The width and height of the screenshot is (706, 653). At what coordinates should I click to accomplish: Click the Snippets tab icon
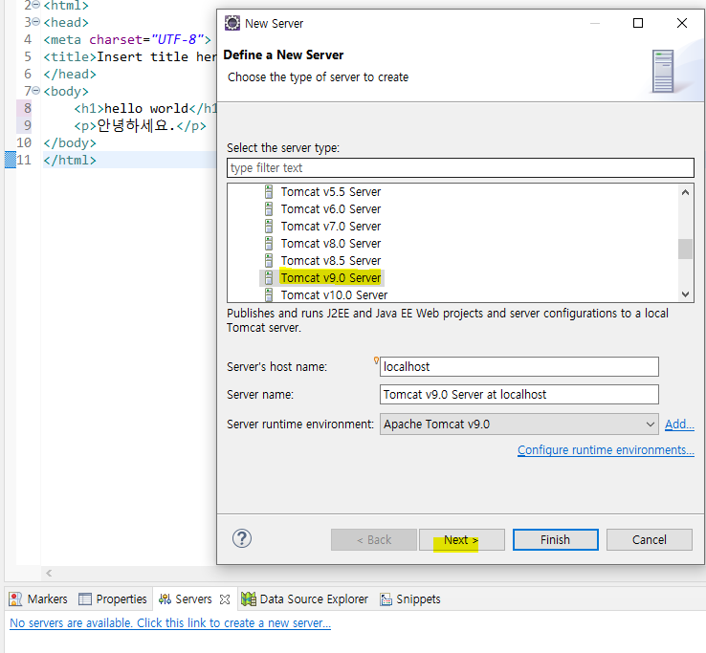(x=386, y=599)
